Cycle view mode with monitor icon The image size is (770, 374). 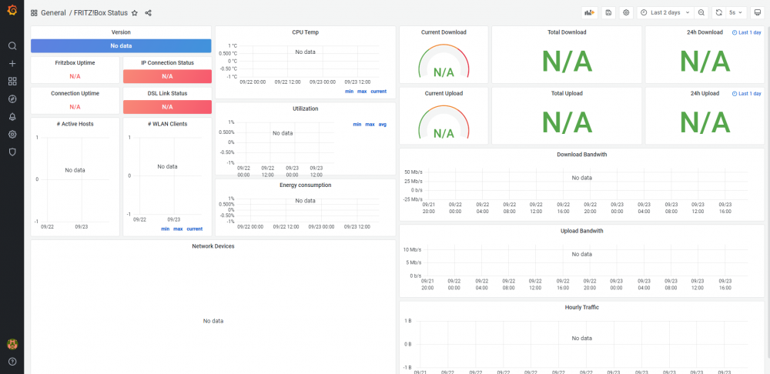[758, 13]
